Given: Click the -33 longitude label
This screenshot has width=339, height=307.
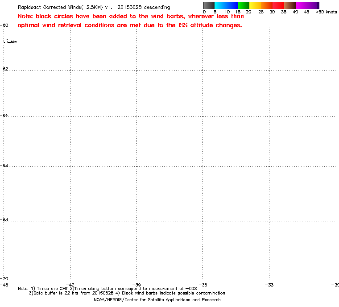Looking at the screenshot, I should pyautogui.click(x=269, y=285).
